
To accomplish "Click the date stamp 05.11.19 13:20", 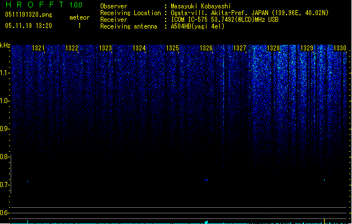I will coord(29,26).
